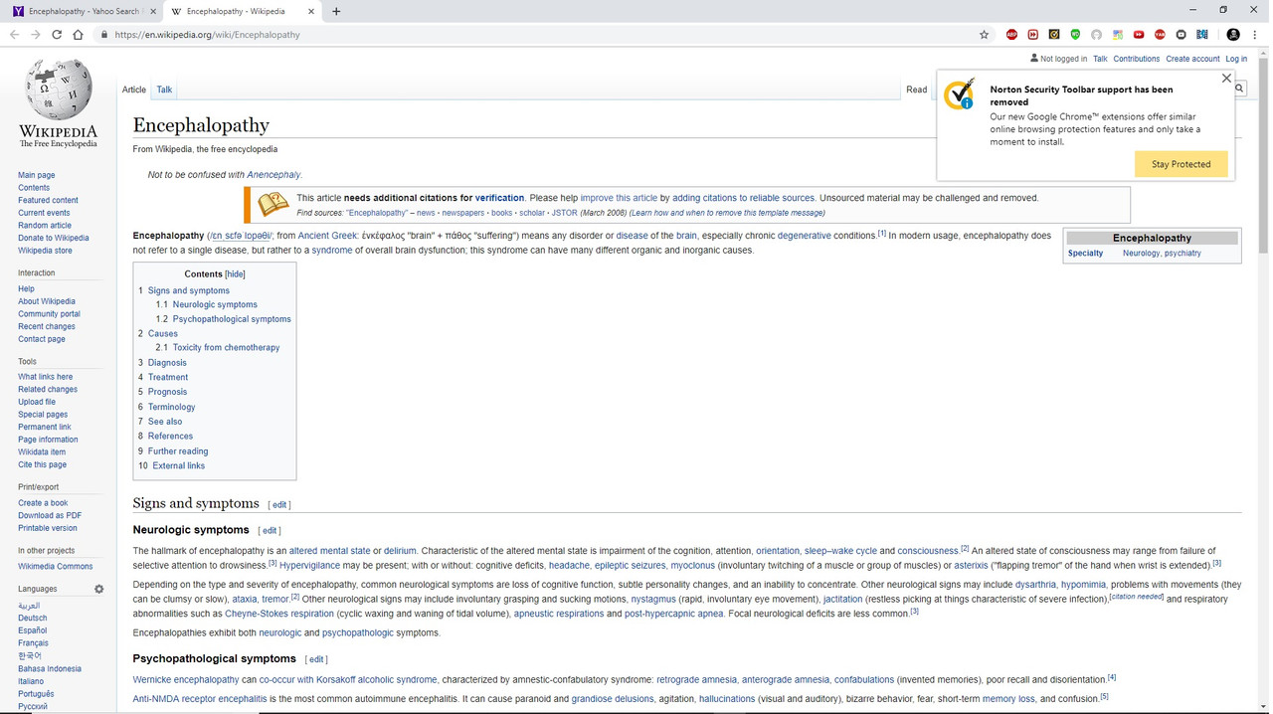View site security lock information

[x=103, y=35]
